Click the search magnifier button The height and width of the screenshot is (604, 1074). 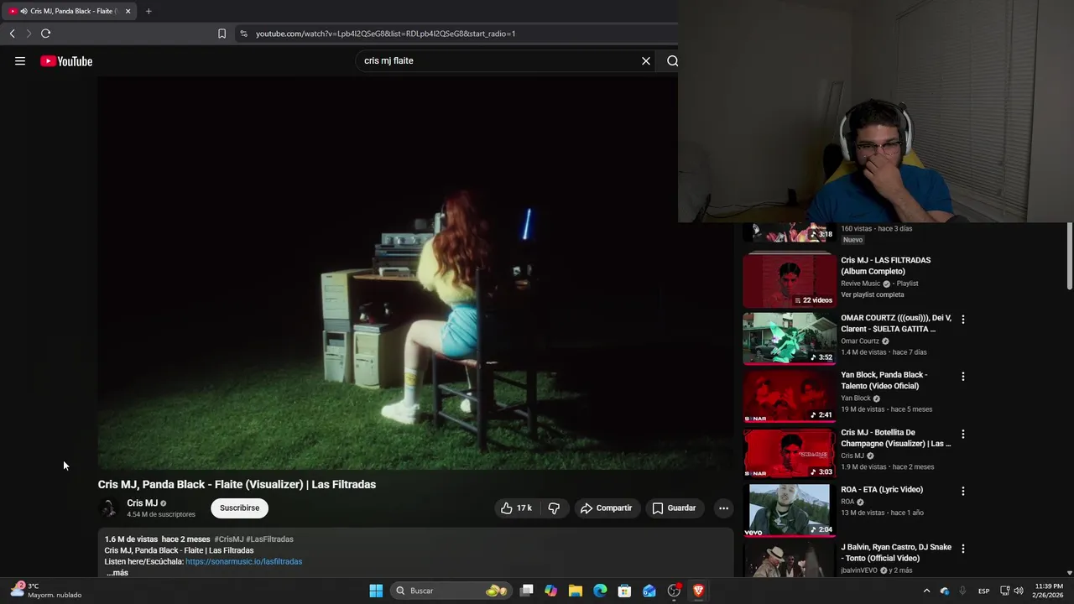pyautogui.click(x=672, y=61)
